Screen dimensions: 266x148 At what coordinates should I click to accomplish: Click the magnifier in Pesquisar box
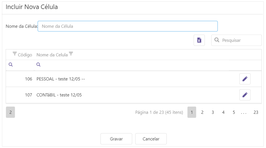click(217, 40)
